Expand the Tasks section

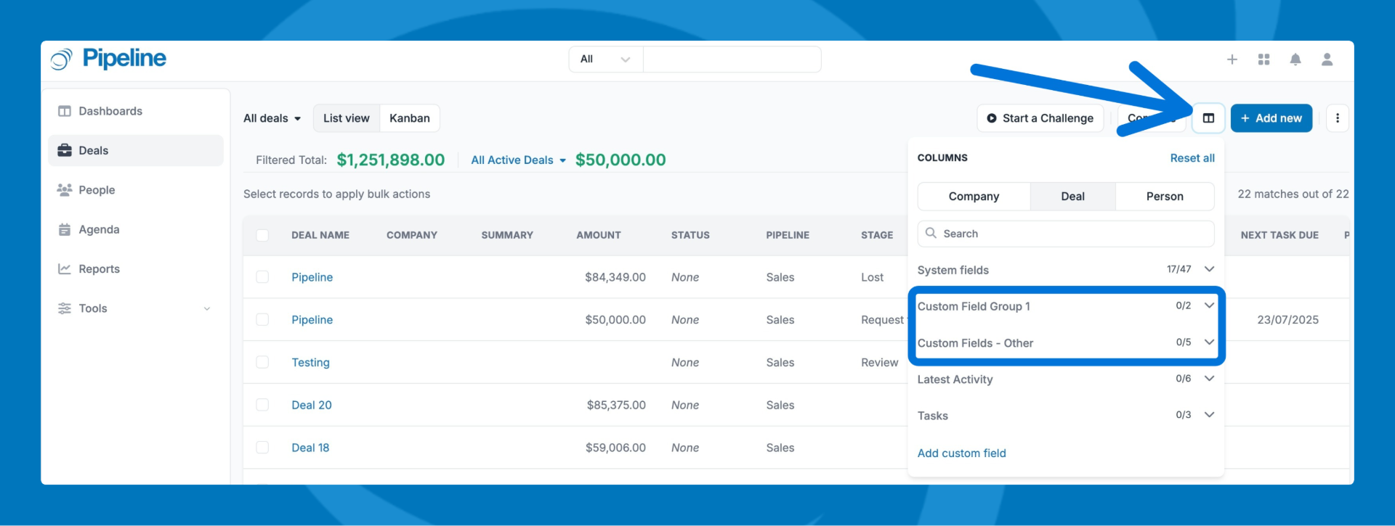point(1066,415)
